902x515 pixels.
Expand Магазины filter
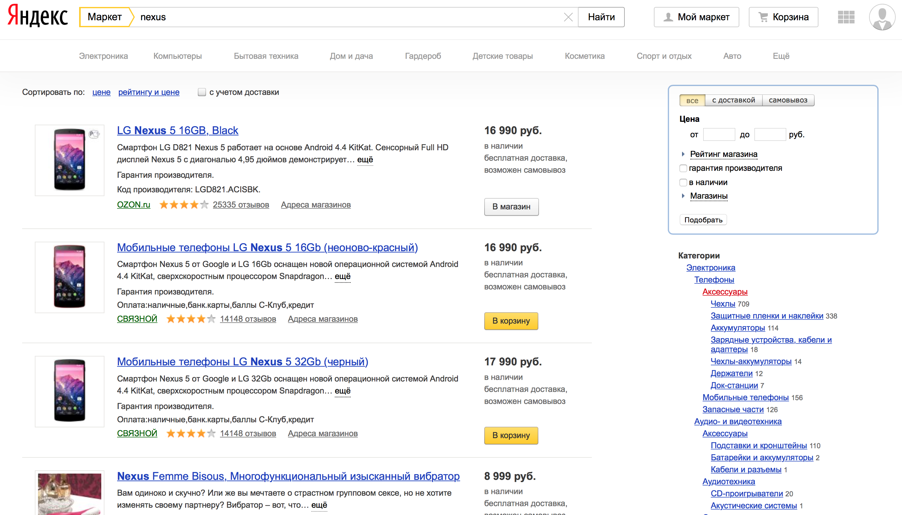(x=708, y=196)
